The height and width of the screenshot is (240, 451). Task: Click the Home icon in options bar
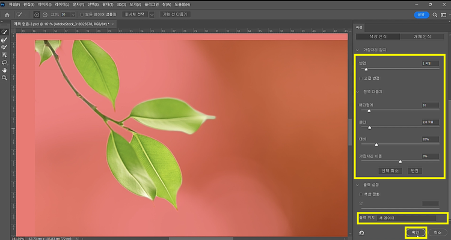7,14
